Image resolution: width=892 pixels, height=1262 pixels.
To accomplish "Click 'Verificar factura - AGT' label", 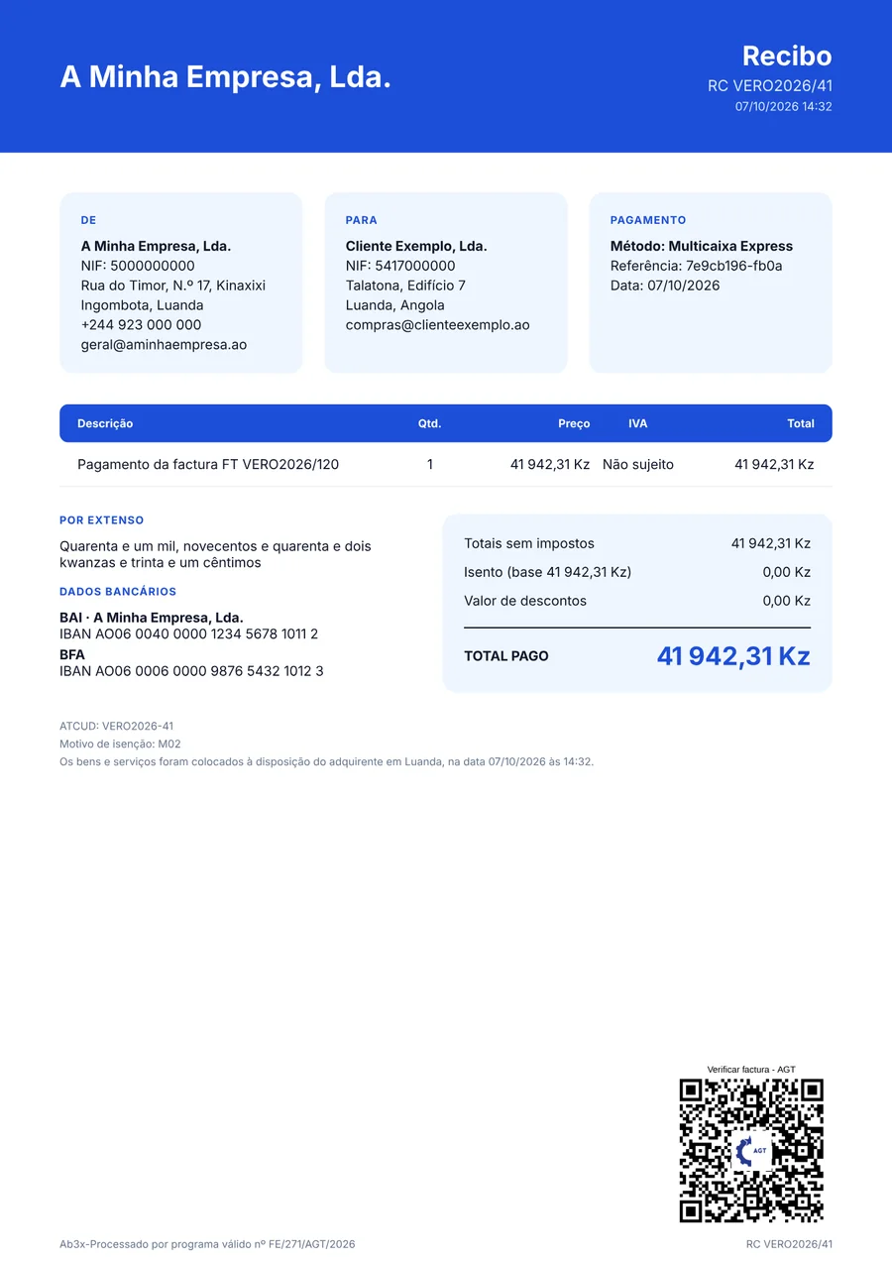I will point(751,1070).
